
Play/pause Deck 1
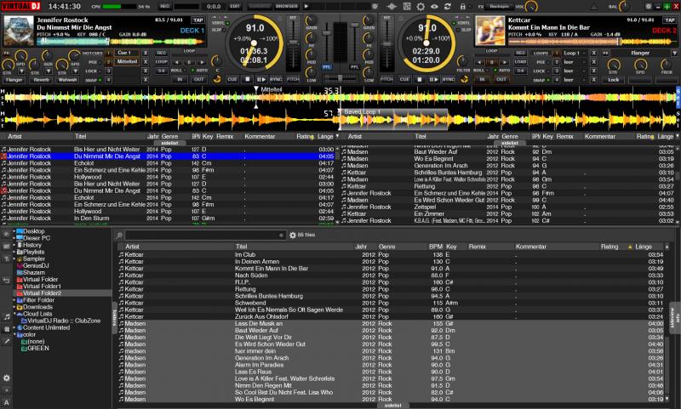[261, 79]
